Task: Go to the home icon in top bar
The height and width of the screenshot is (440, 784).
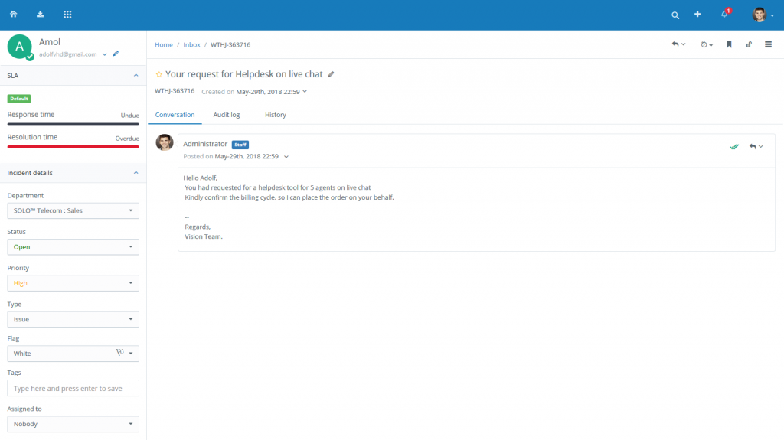Action: (x=14, y=15)
